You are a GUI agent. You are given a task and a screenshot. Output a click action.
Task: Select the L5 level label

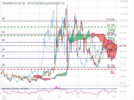tap(3, 65)
